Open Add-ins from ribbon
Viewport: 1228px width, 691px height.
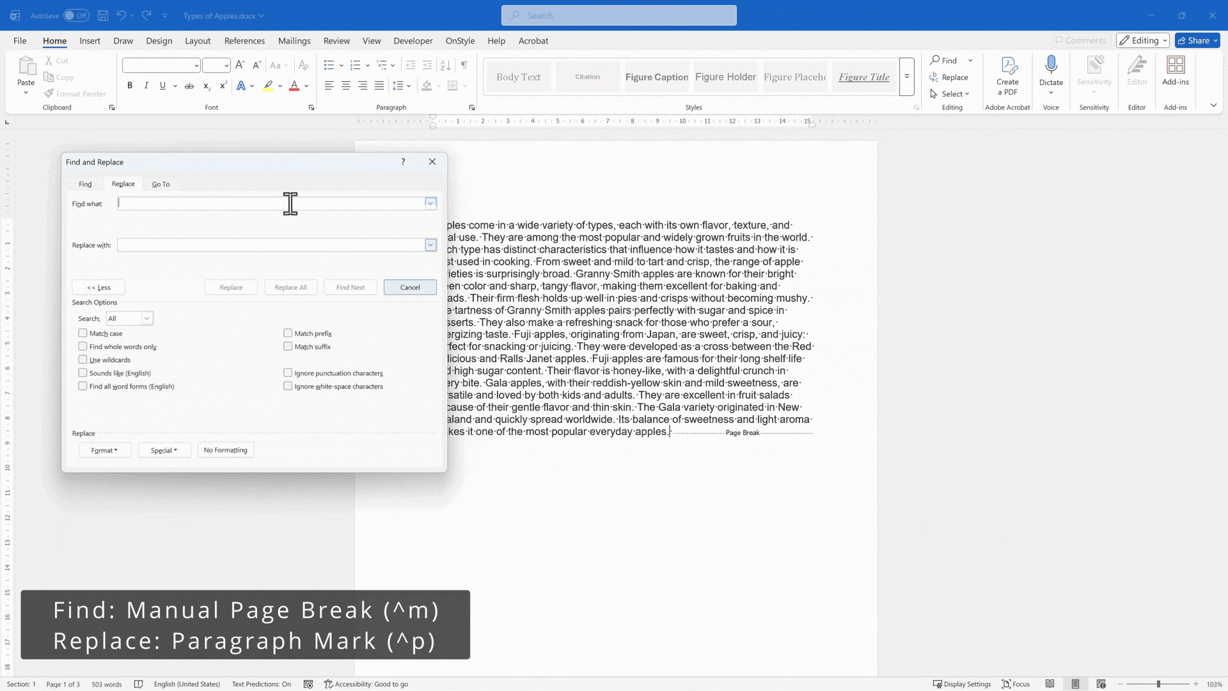[x=1176, y=70]
